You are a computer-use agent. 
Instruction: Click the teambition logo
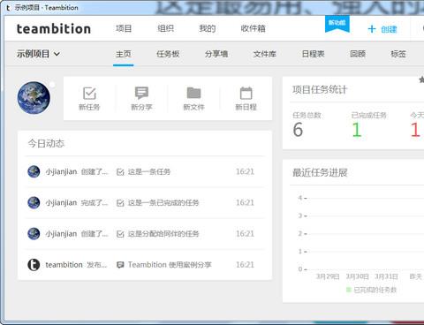pyautogui.click(x=54, y=29)
